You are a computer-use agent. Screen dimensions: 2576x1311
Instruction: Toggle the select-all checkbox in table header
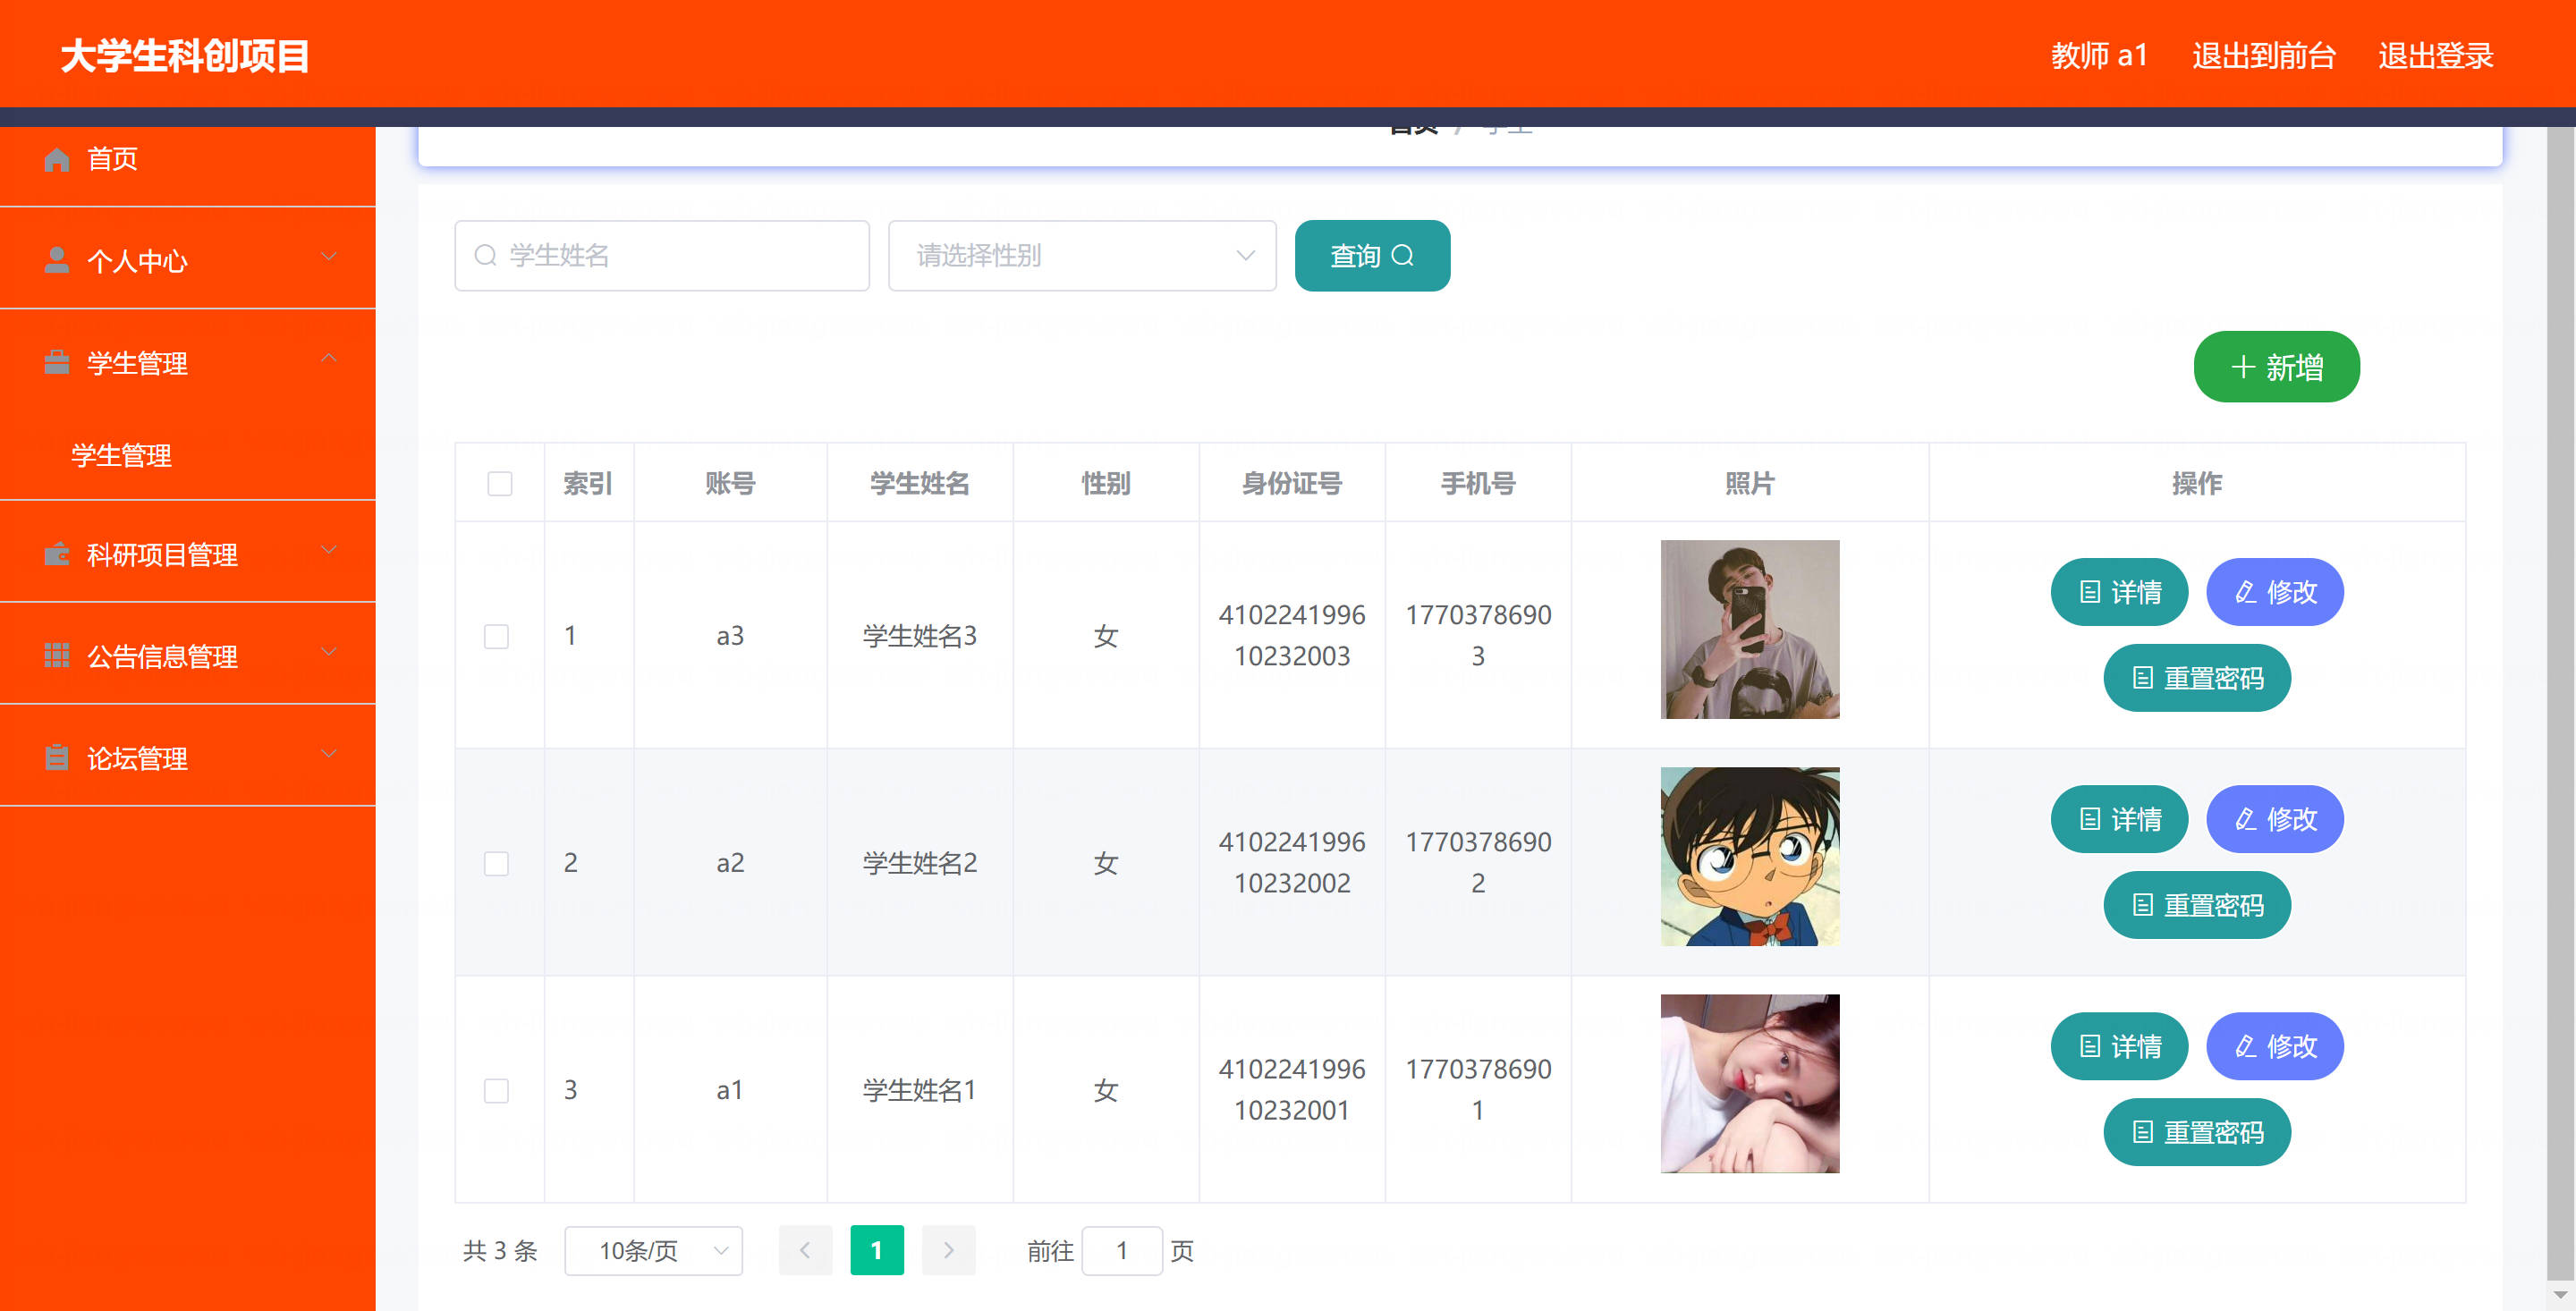click(x=499, y=484)
